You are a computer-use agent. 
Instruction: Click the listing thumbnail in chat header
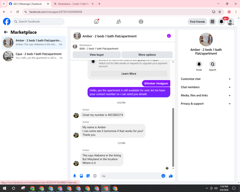click(77, 36)
